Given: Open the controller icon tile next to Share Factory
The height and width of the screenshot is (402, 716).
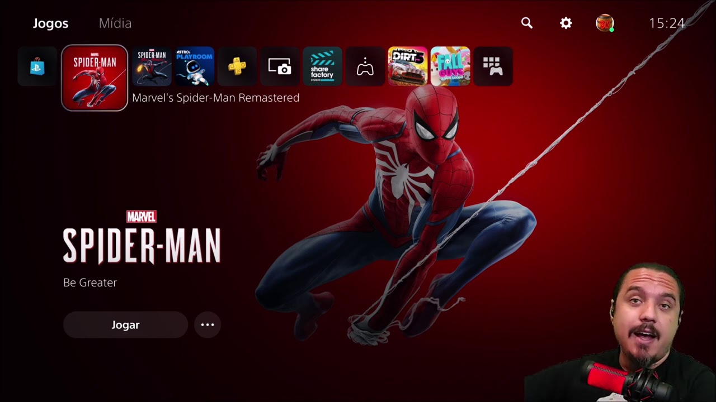Looking at the screenshot, I should click(x=365, y=66).
